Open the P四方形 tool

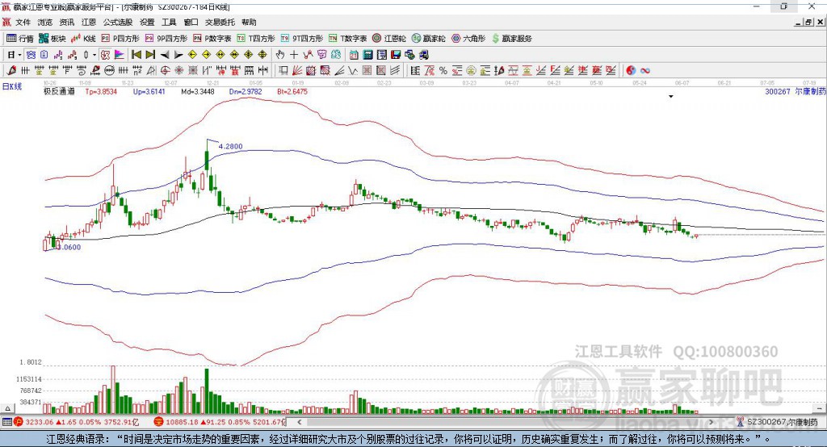pos(120,39)
